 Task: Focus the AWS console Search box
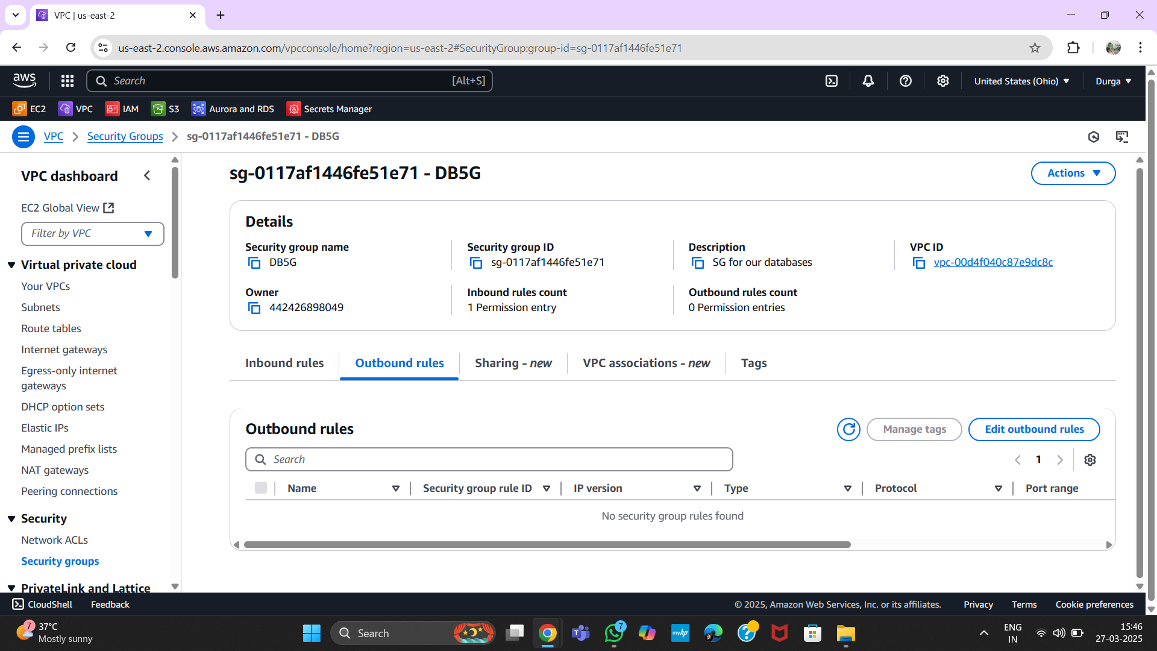click(289, 81)
